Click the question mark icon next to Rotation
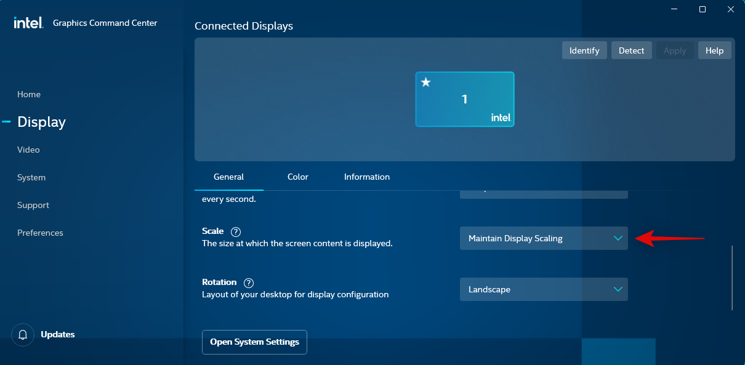Viewport: 745px width, 365px height. click(x=248, y=283)
